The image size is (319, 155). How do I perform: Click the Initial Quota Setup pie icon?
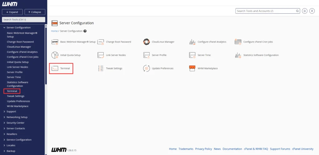tap(55, 55)
